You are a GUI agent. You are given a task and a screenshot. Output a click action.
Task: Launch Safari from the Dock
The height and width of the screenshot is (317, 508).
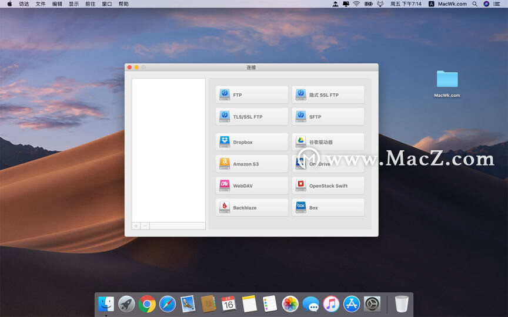click(x=168, y=303)
